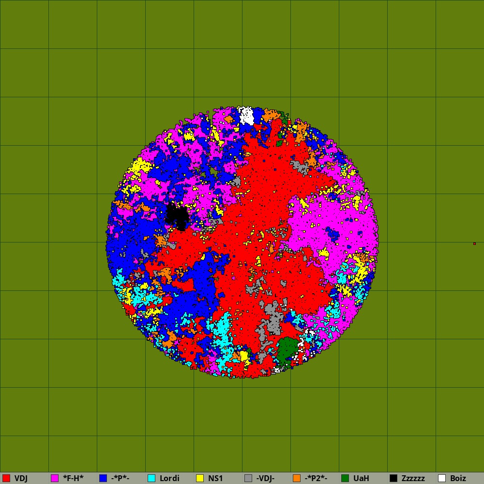Select the -*P*- legend label
The width and height of the screenshot is (484, 484).
(x=120, y=479)
